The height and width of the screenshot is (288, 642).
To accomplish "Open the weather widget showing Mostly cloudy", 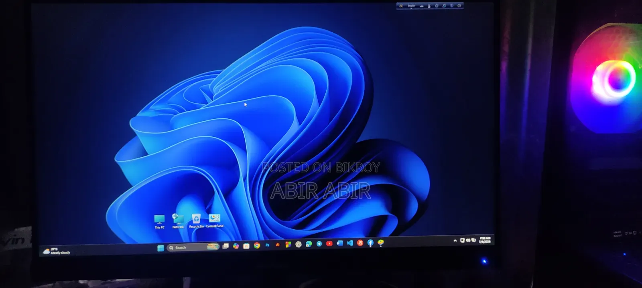I will pos(57,251).
